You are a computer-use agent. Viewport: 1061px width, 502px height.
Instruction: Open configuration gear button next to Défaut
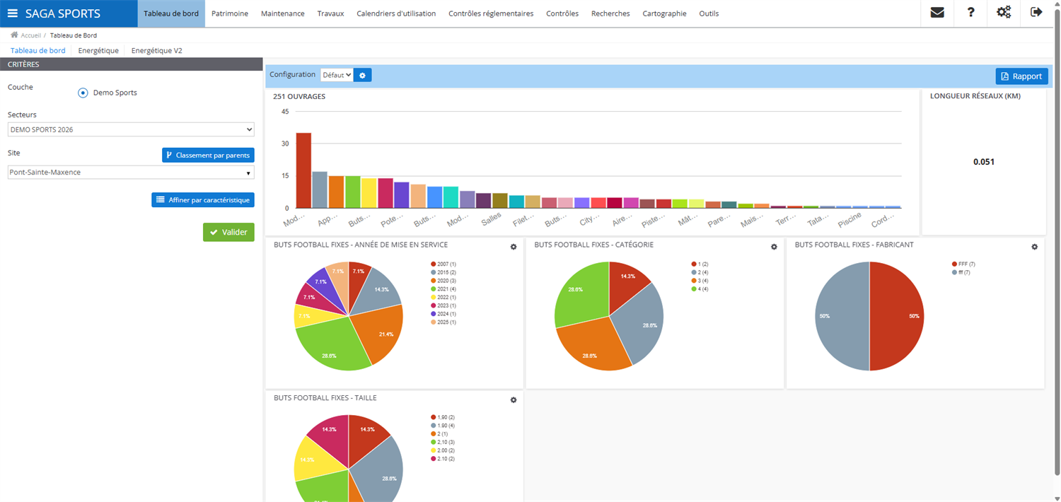pyautogui.click(x=362, y=75)
